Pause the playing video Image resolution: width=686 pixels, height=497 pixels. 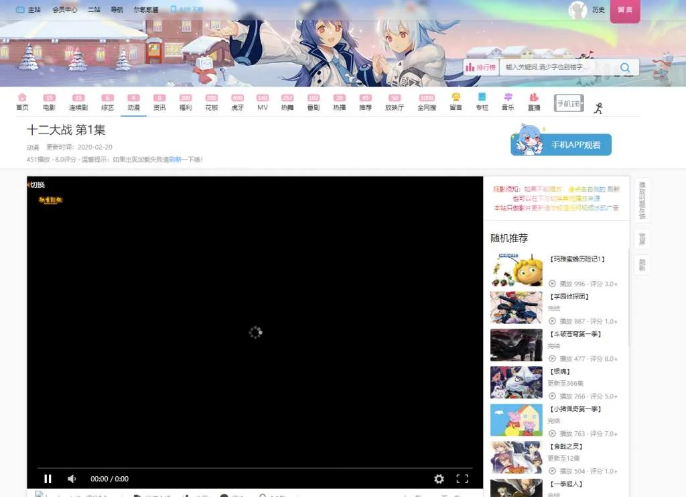48,478
